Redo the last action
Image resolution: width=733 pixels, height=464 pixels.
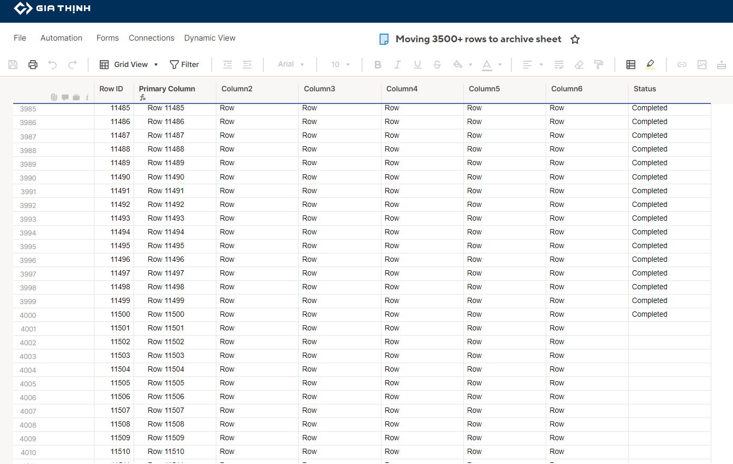tap(72, 64)
